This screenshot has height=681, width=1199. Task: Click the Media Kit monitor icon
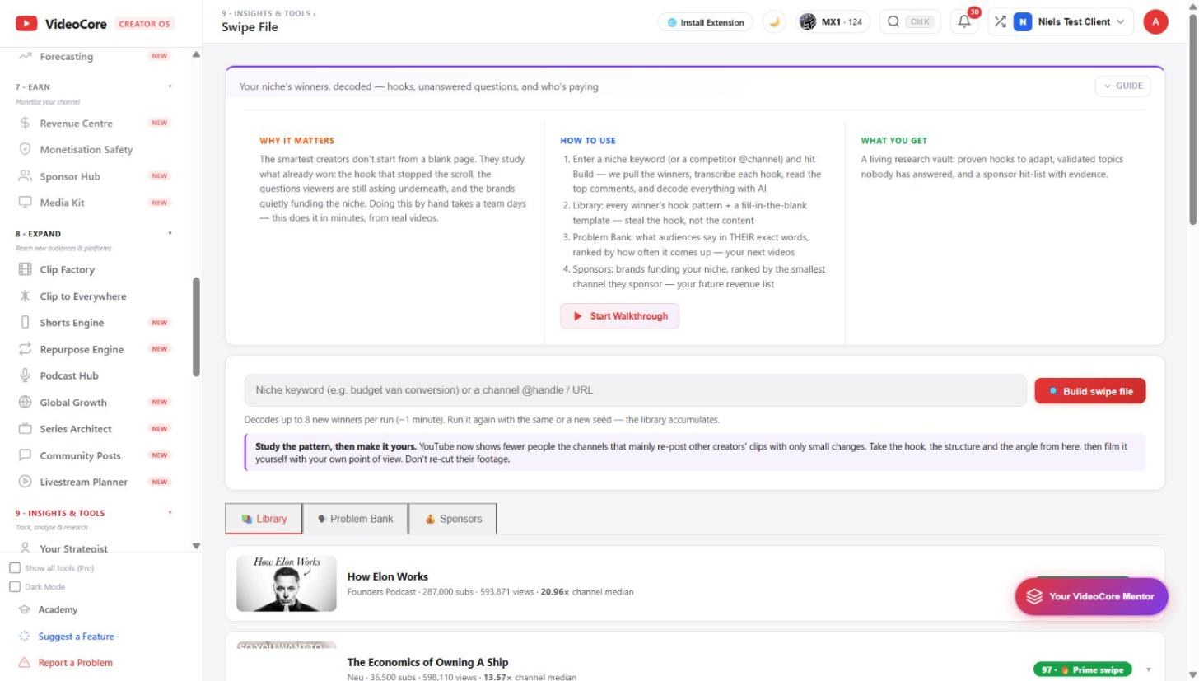(25, 203)
